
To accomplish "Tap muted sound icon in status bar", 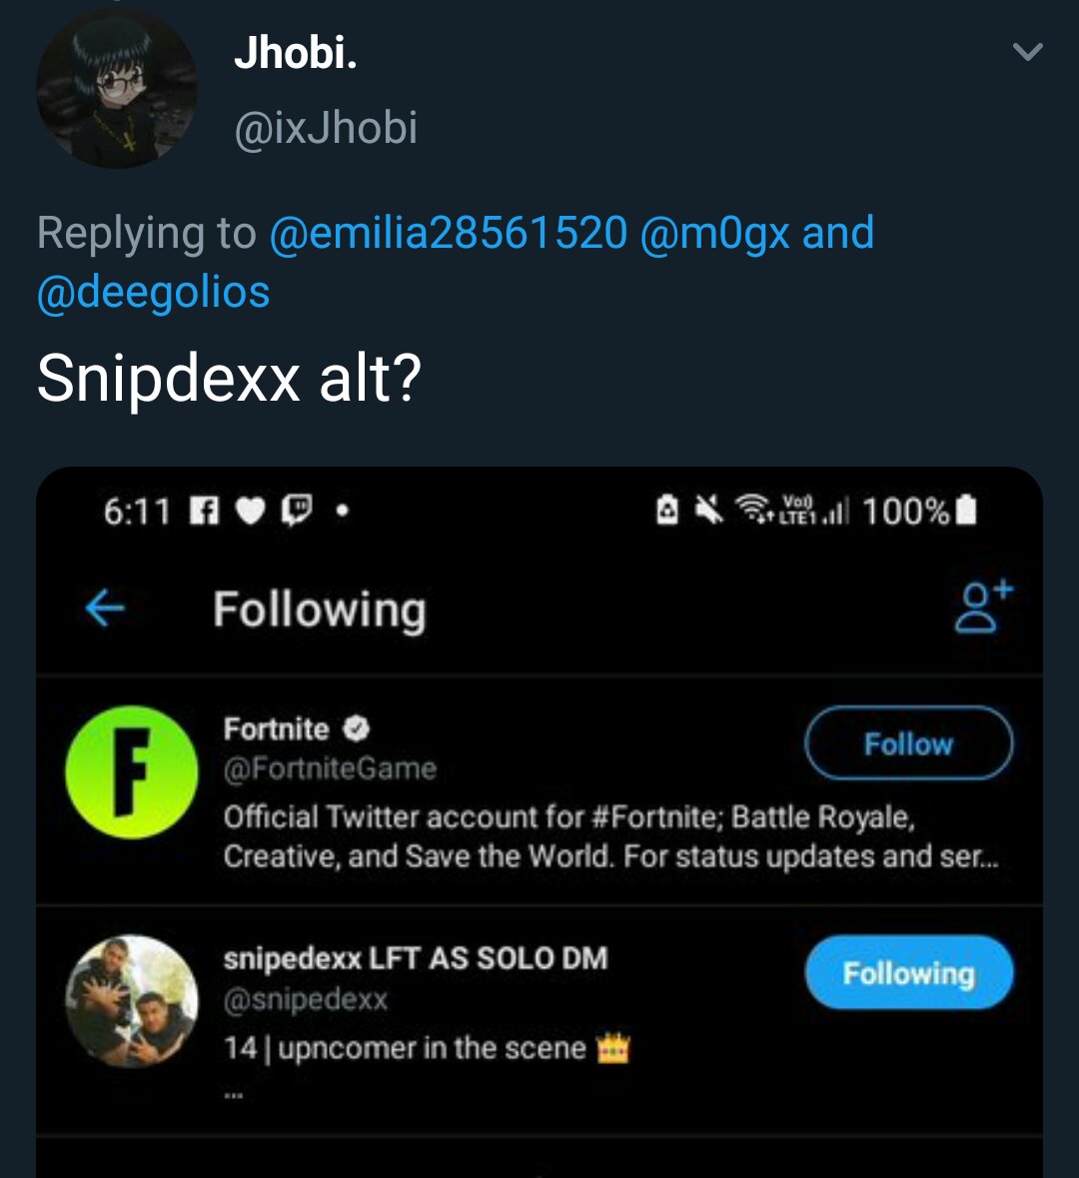I will (x=709, y=512).
